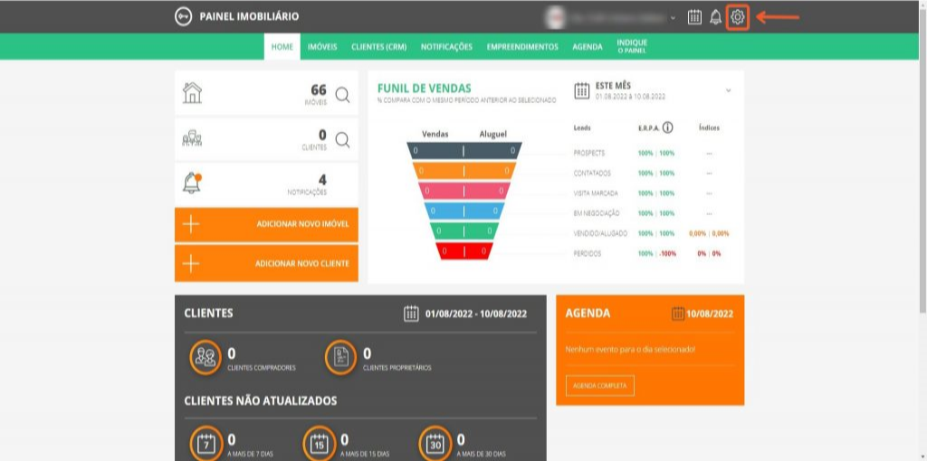Open the Agenda Completa button
Screen dimensions: 927x461
[599, 386]
